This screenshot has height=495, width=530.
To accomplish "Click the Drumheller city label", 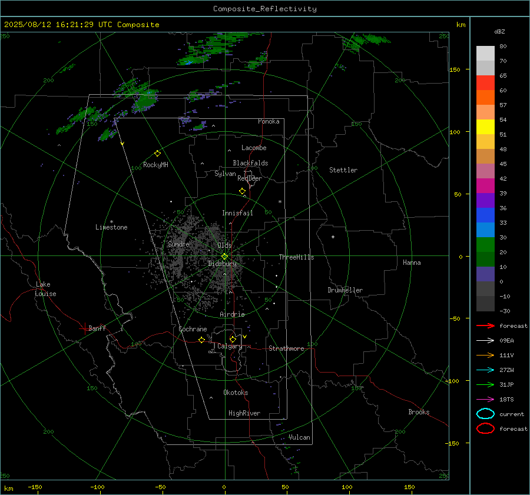I will point(345,290).
